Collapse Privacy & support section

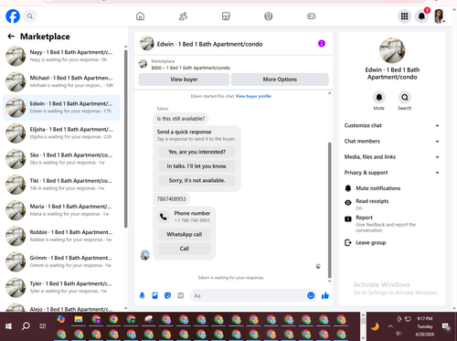[392, 173]
